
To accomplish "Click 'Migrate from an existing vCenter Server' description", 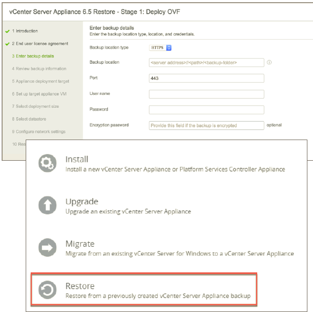I will click(180, 254).
